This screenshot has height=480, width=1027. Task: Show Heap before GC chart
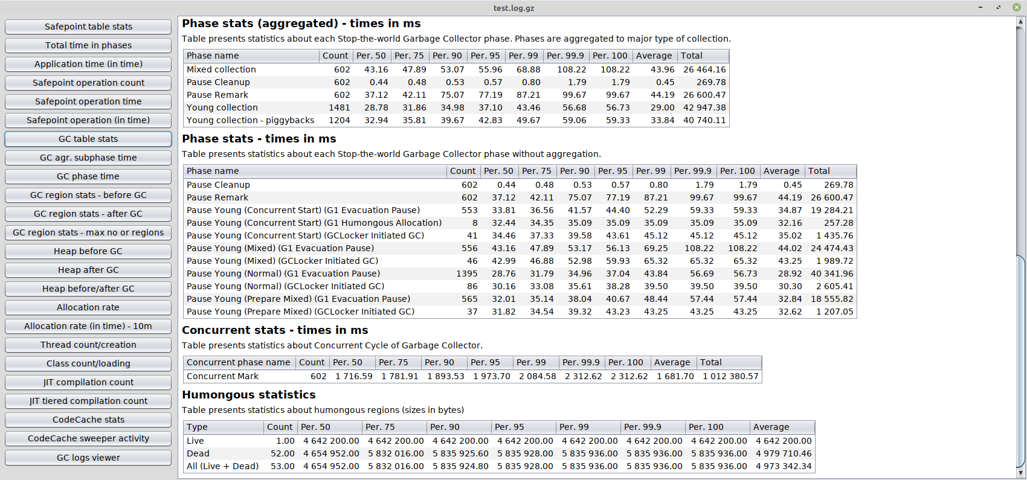click(x=88, y=251)
